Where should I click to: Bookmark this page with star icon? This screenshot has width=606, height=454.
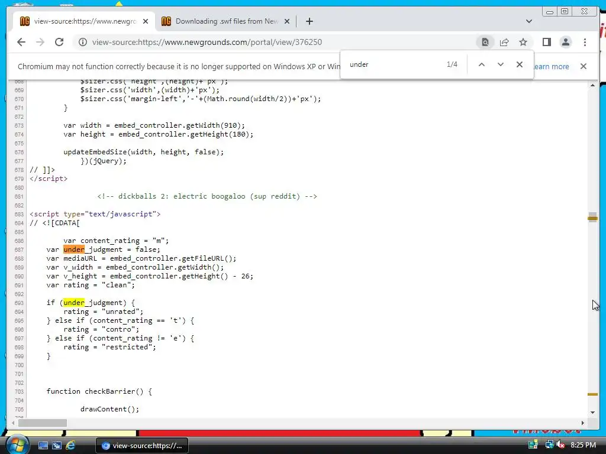click(523, 42)
